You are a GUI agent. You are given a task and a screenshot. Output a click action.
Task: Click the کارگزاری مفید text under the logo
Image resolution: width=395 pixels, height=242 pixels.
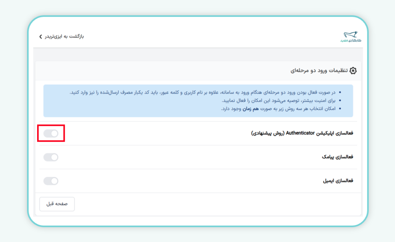coord(351,41)
